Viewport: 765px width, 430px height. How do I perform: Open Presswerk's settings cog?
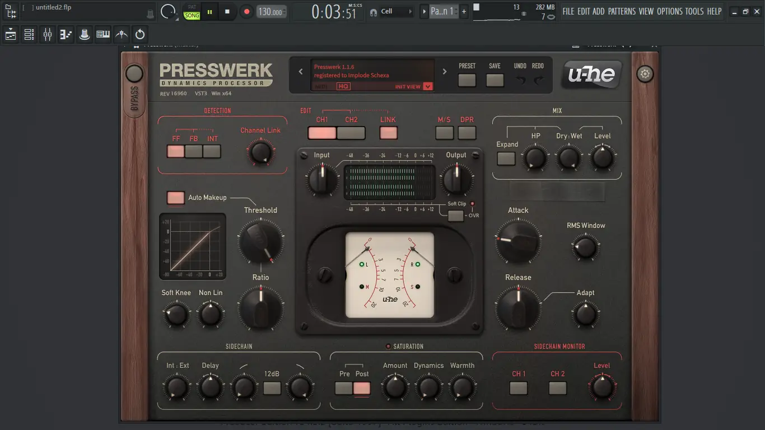[645, 73]
